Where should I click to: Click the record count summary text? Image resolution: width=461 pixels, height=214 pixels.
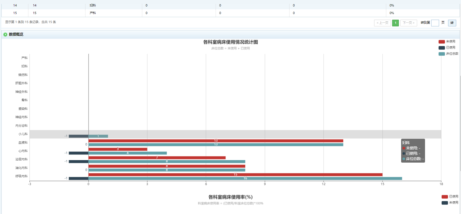[x=31, y=22]
